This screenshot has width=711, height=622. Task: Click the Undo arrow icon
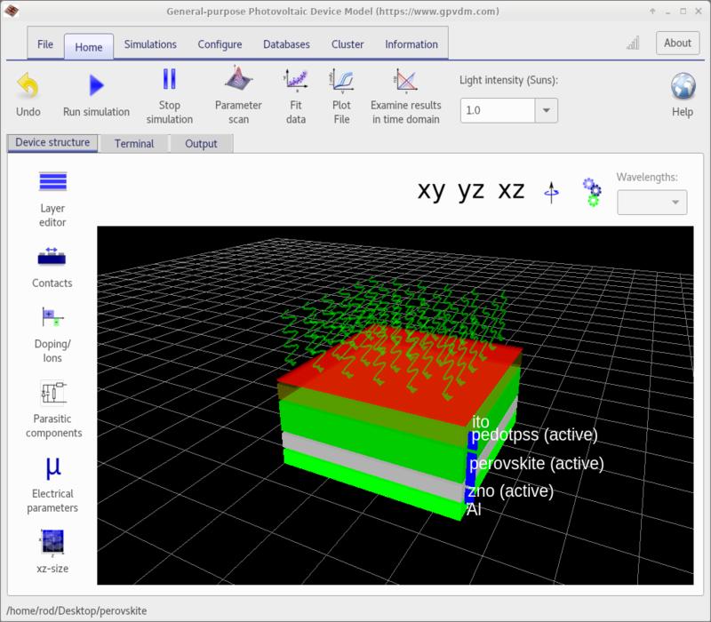click(x=28, y=85)
